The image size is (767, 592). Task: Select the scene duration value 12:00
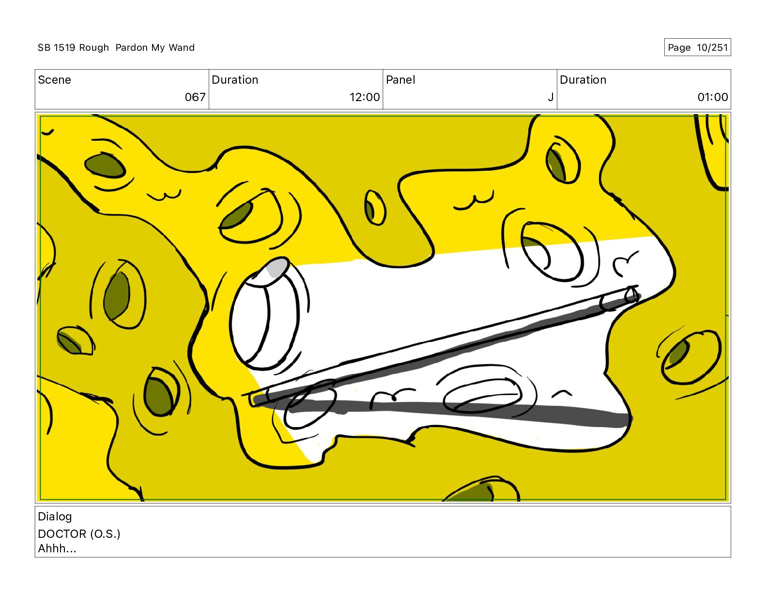tap(365, 97)
